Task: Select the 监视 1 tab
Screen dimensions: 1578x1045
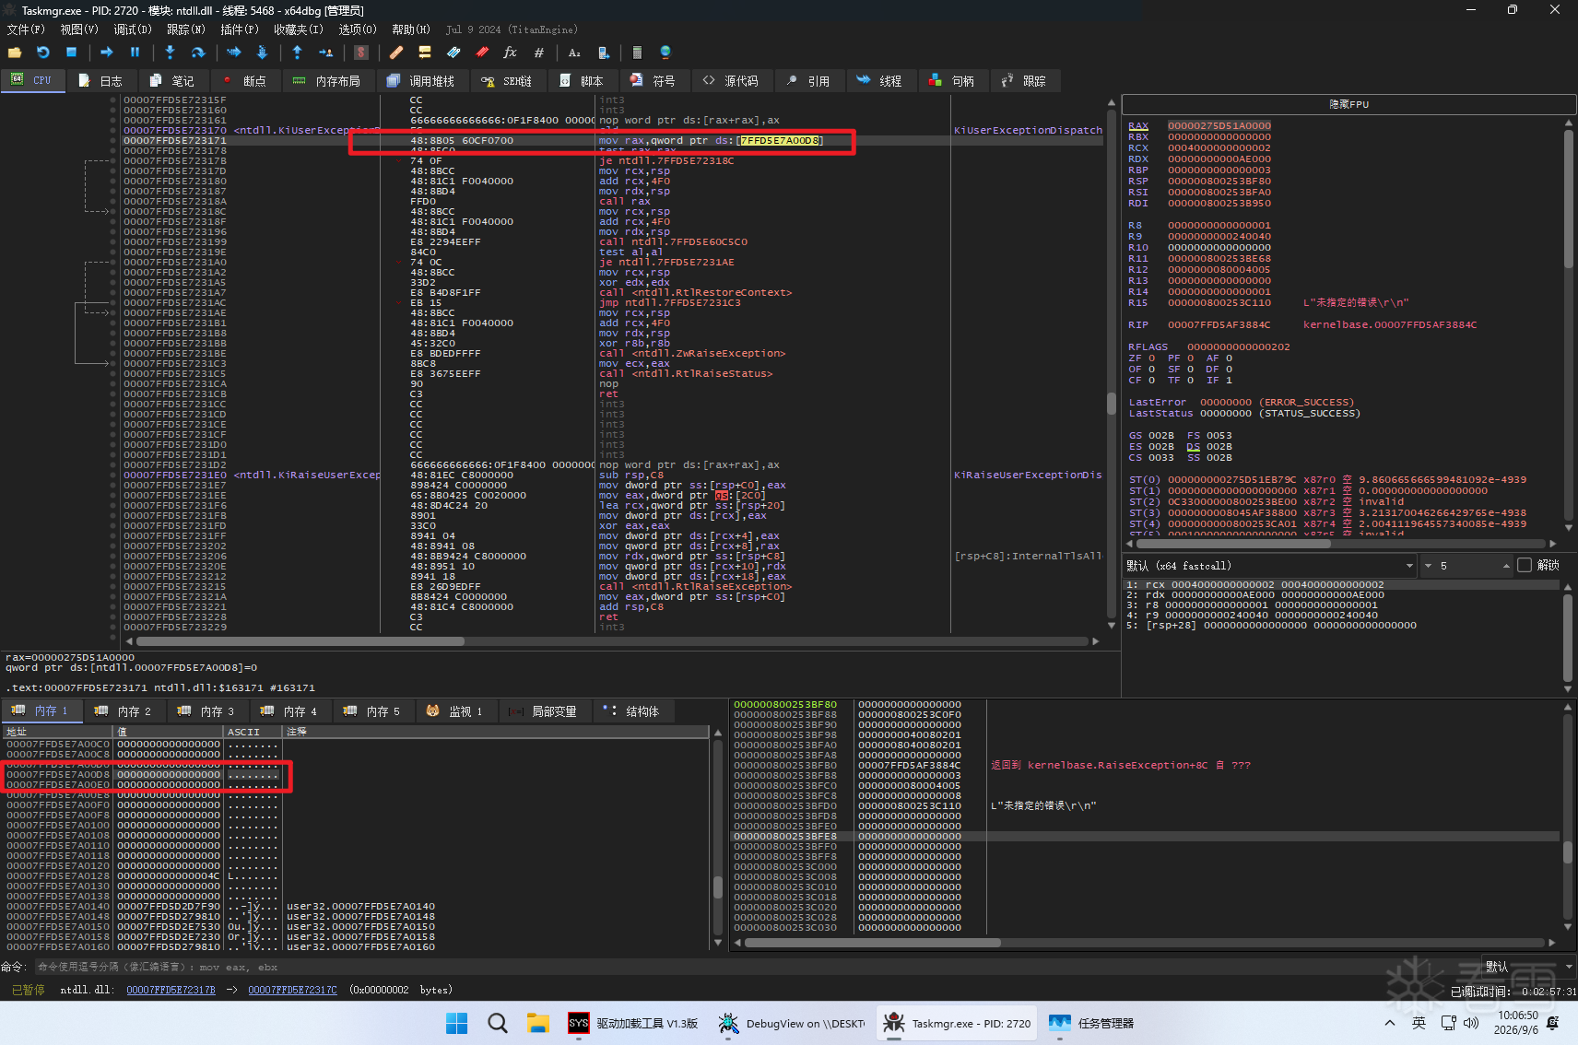Action: (455, 710)
